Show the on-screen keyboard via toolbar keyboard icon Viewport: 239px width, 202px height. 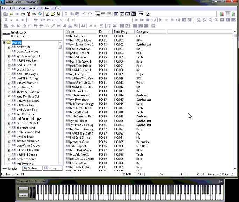pos(140,14)
